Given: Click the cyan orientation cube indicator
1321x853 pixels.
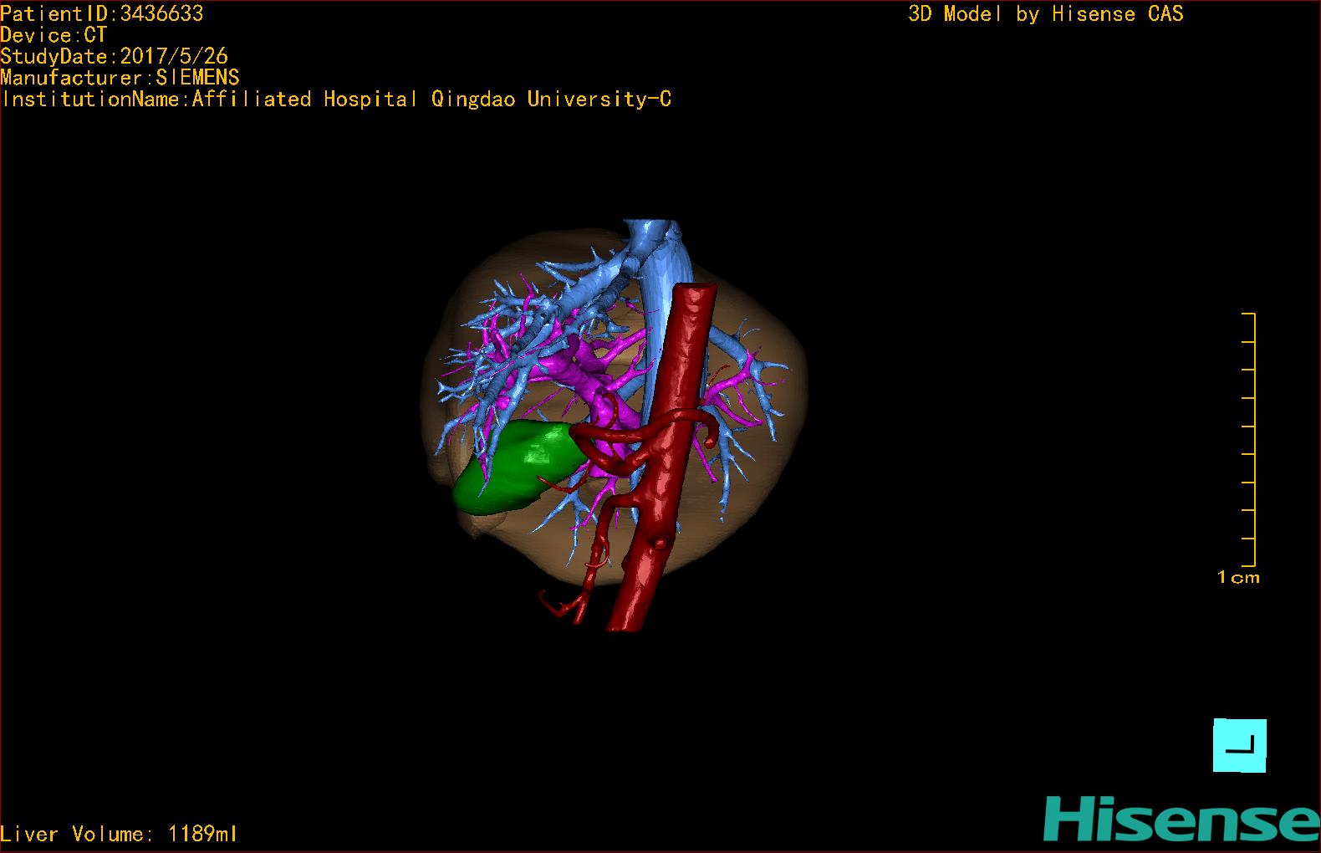Looking at the screenshot, I should click(1240, 745).
